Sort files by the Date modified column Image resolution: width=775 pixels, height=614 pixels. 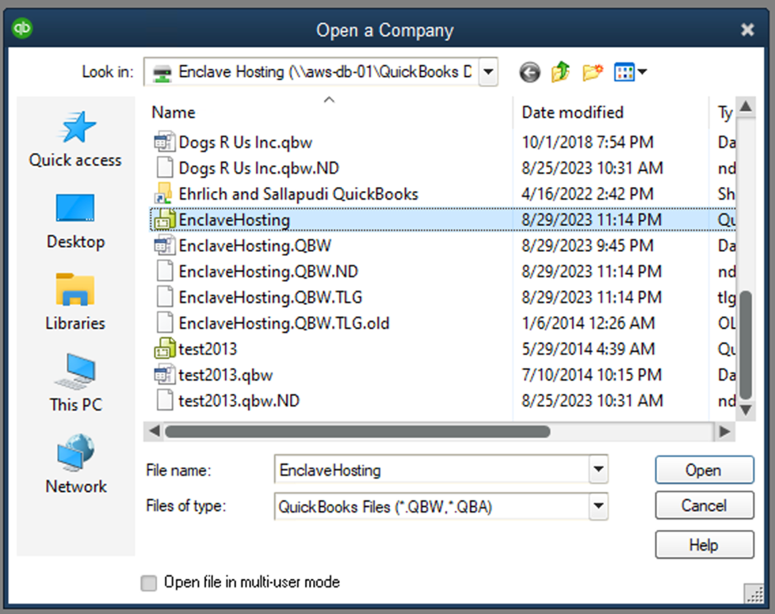coord(572,113)
